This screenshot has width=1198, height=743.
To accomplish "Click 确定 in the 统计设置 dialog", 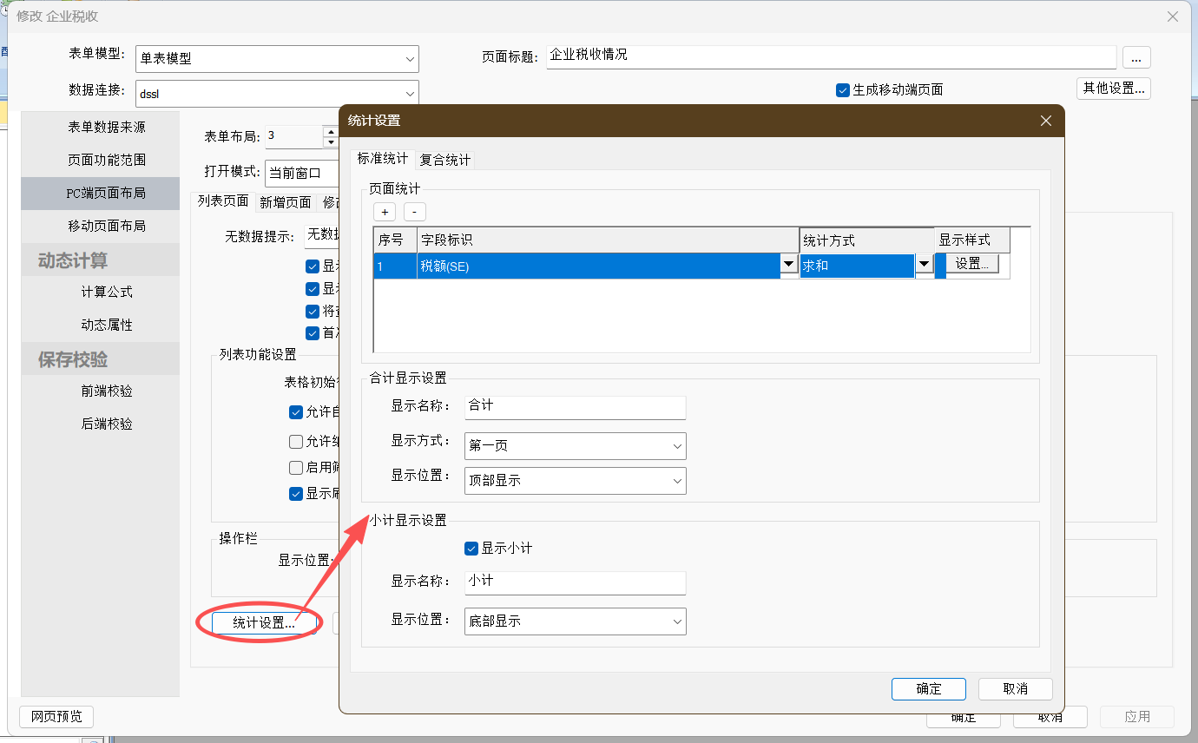I will [x=928, y=688].
